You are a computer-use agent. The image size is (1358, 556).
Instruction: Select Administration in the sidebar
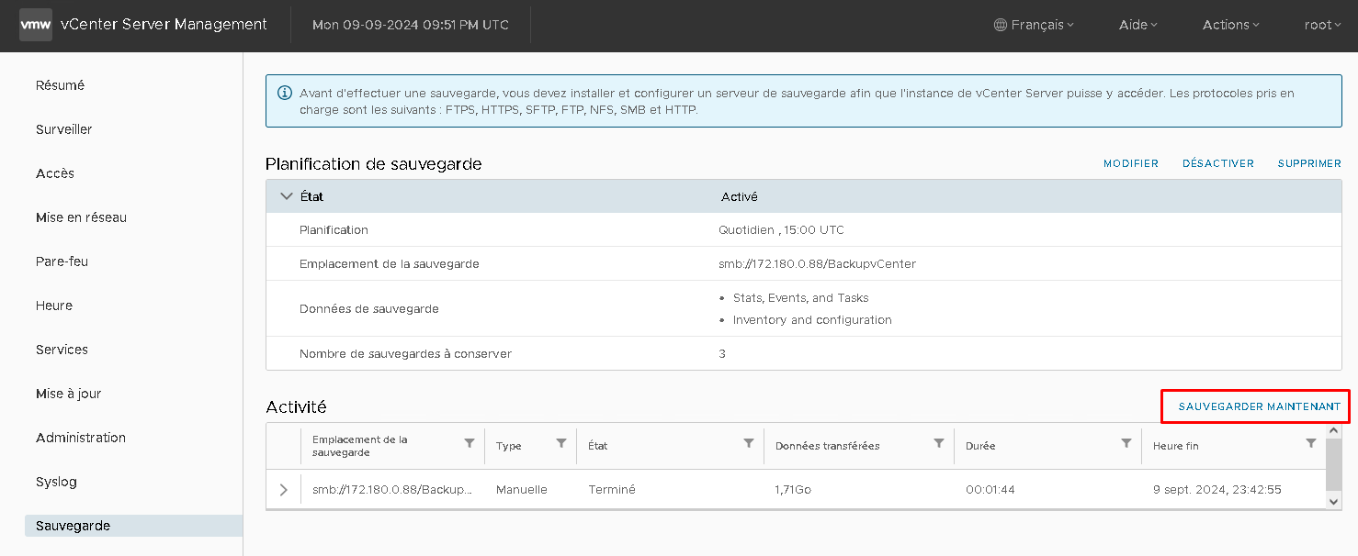point(81,438)
